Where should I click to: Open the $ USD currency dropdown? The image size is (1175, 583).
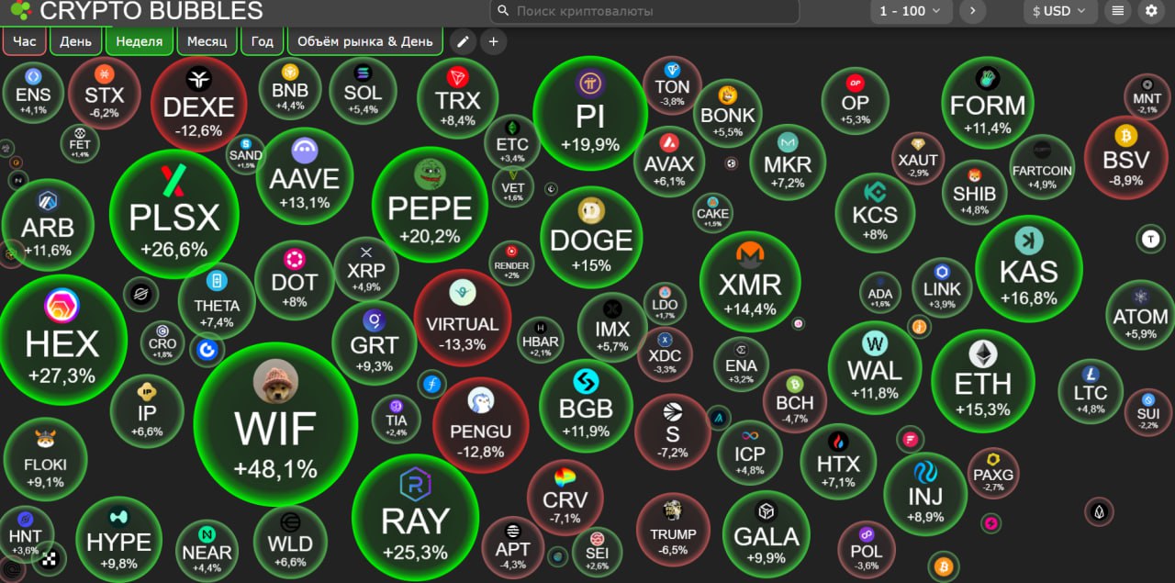point(1059,11)
